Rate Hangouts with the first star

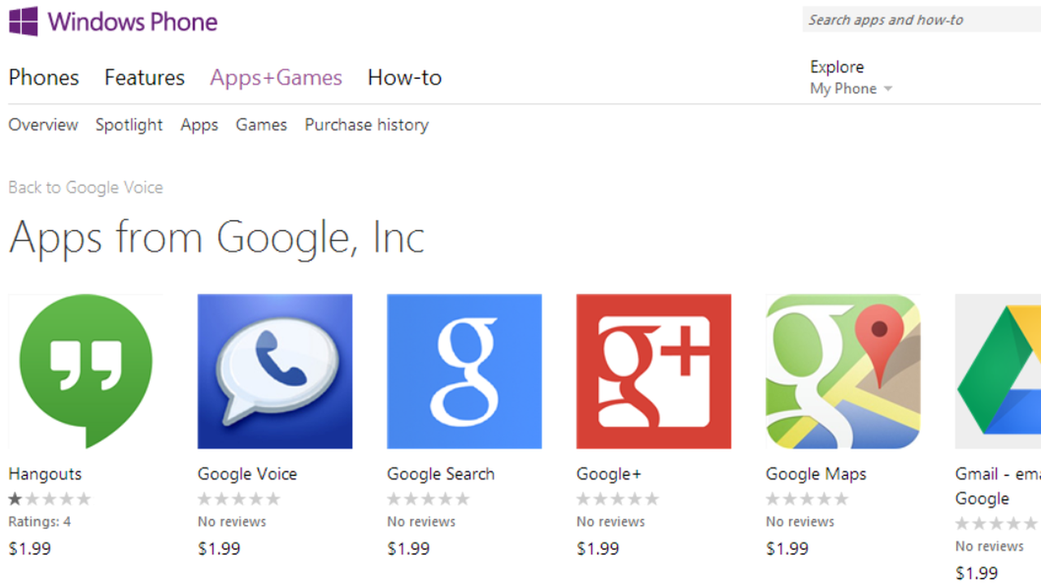pyautogui.click(x=14, y=498)
